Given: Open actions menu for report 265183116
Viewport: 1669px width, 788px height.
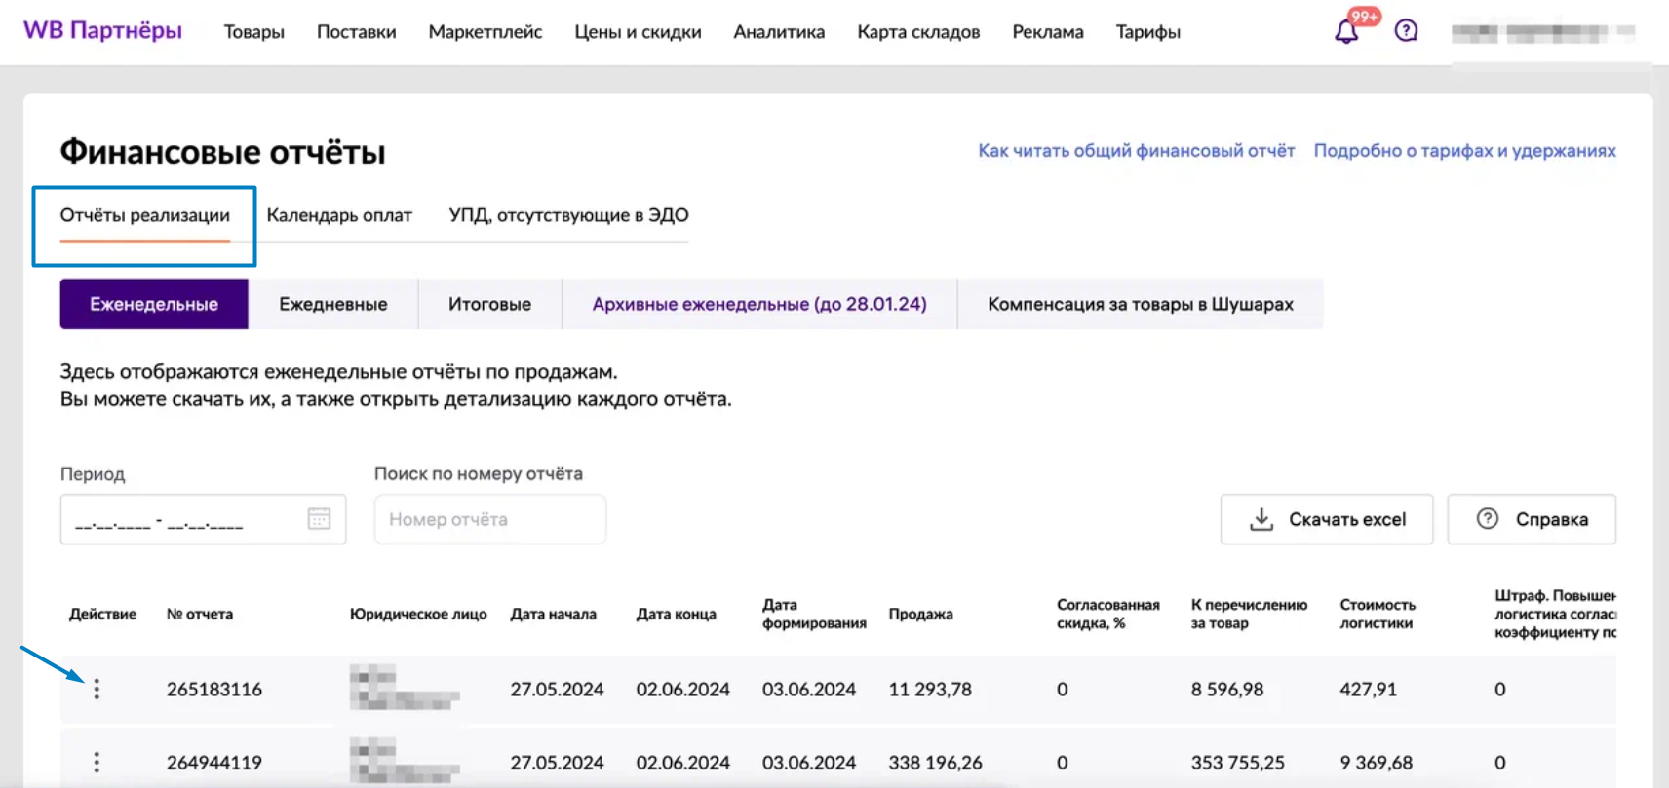Looking at the screenshot, I should pyautogui.click(x=97, y=690).
